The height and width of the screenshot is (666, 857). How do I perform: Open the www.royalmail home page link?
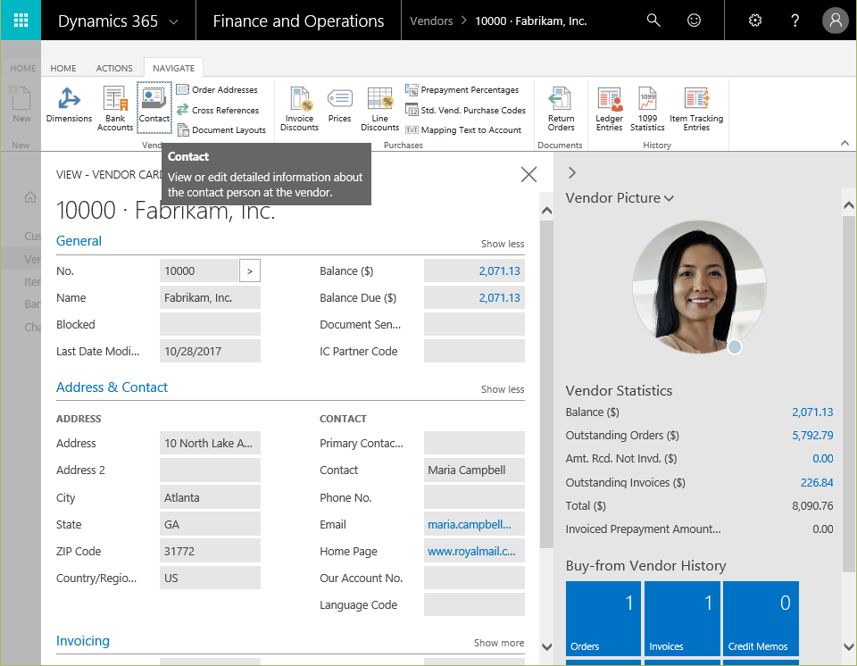(471, 551)
